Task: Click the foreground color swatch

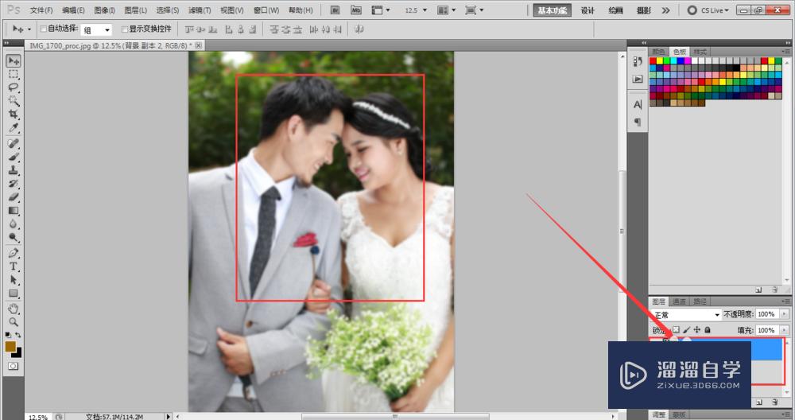Action: coord(10,347)
